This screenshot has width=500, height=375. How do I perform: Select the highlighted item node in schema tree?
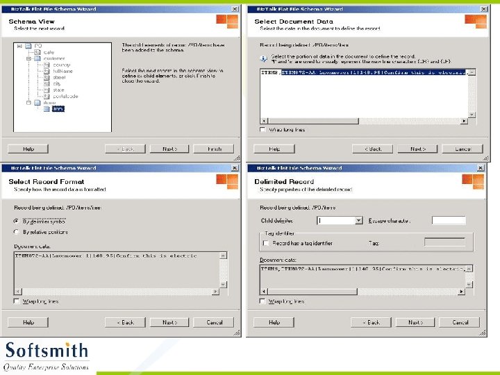[x=58, y=109]
